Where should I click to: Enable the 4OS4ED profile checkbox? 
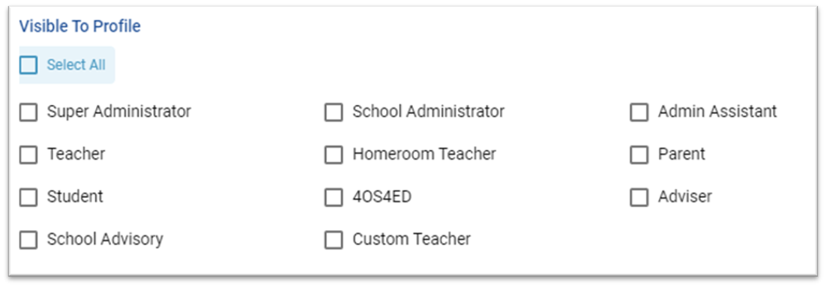(334, 198)
